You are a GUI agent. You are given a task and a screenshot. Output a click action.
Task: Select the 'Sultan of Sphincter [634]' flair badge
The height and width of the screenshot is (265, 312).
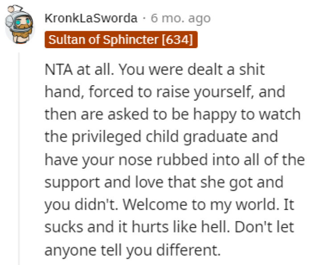click(121, 40)
